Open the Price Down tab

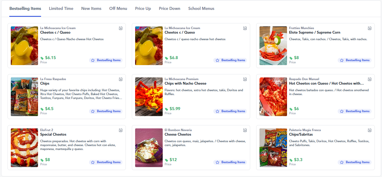(170, 8)
